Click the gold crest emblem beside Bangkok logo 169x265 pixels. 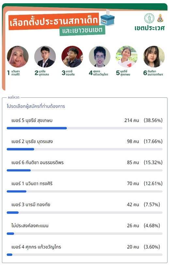pyautogui.click(x=160, y=18)
